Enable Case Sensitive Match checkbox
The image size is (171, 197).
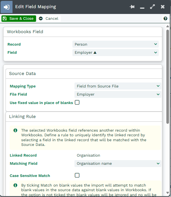[77, 175]
